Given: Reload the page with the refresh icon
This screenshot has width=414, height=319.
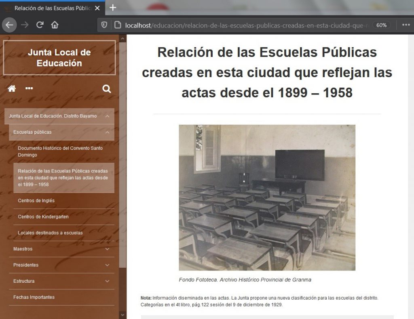Looking at the screenshot, I should (x=40, y=25).
